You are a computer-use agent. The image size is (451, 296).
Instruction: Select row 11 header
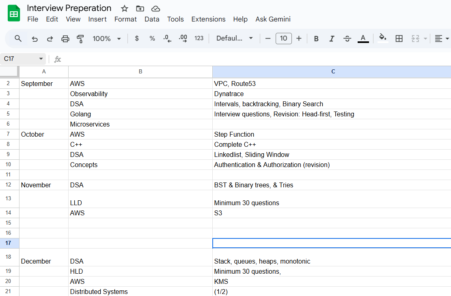[x=9, y=175]
